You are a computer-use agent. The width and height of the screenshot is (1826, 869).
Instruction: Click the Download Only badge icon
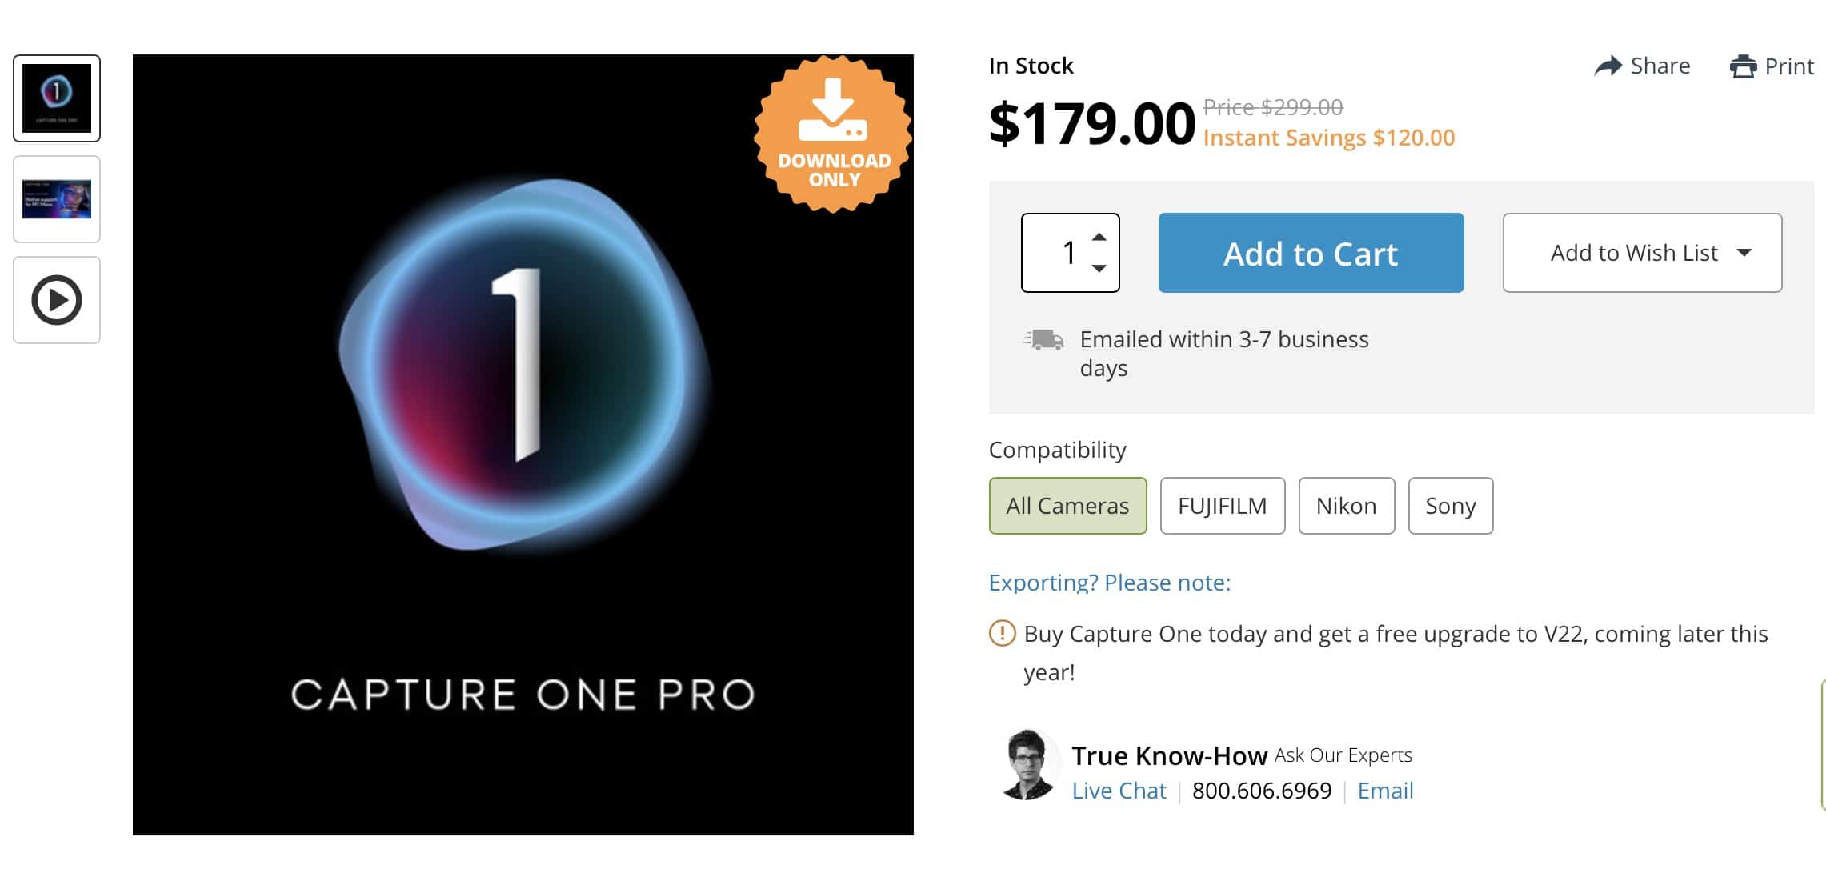tap(833, 134)
